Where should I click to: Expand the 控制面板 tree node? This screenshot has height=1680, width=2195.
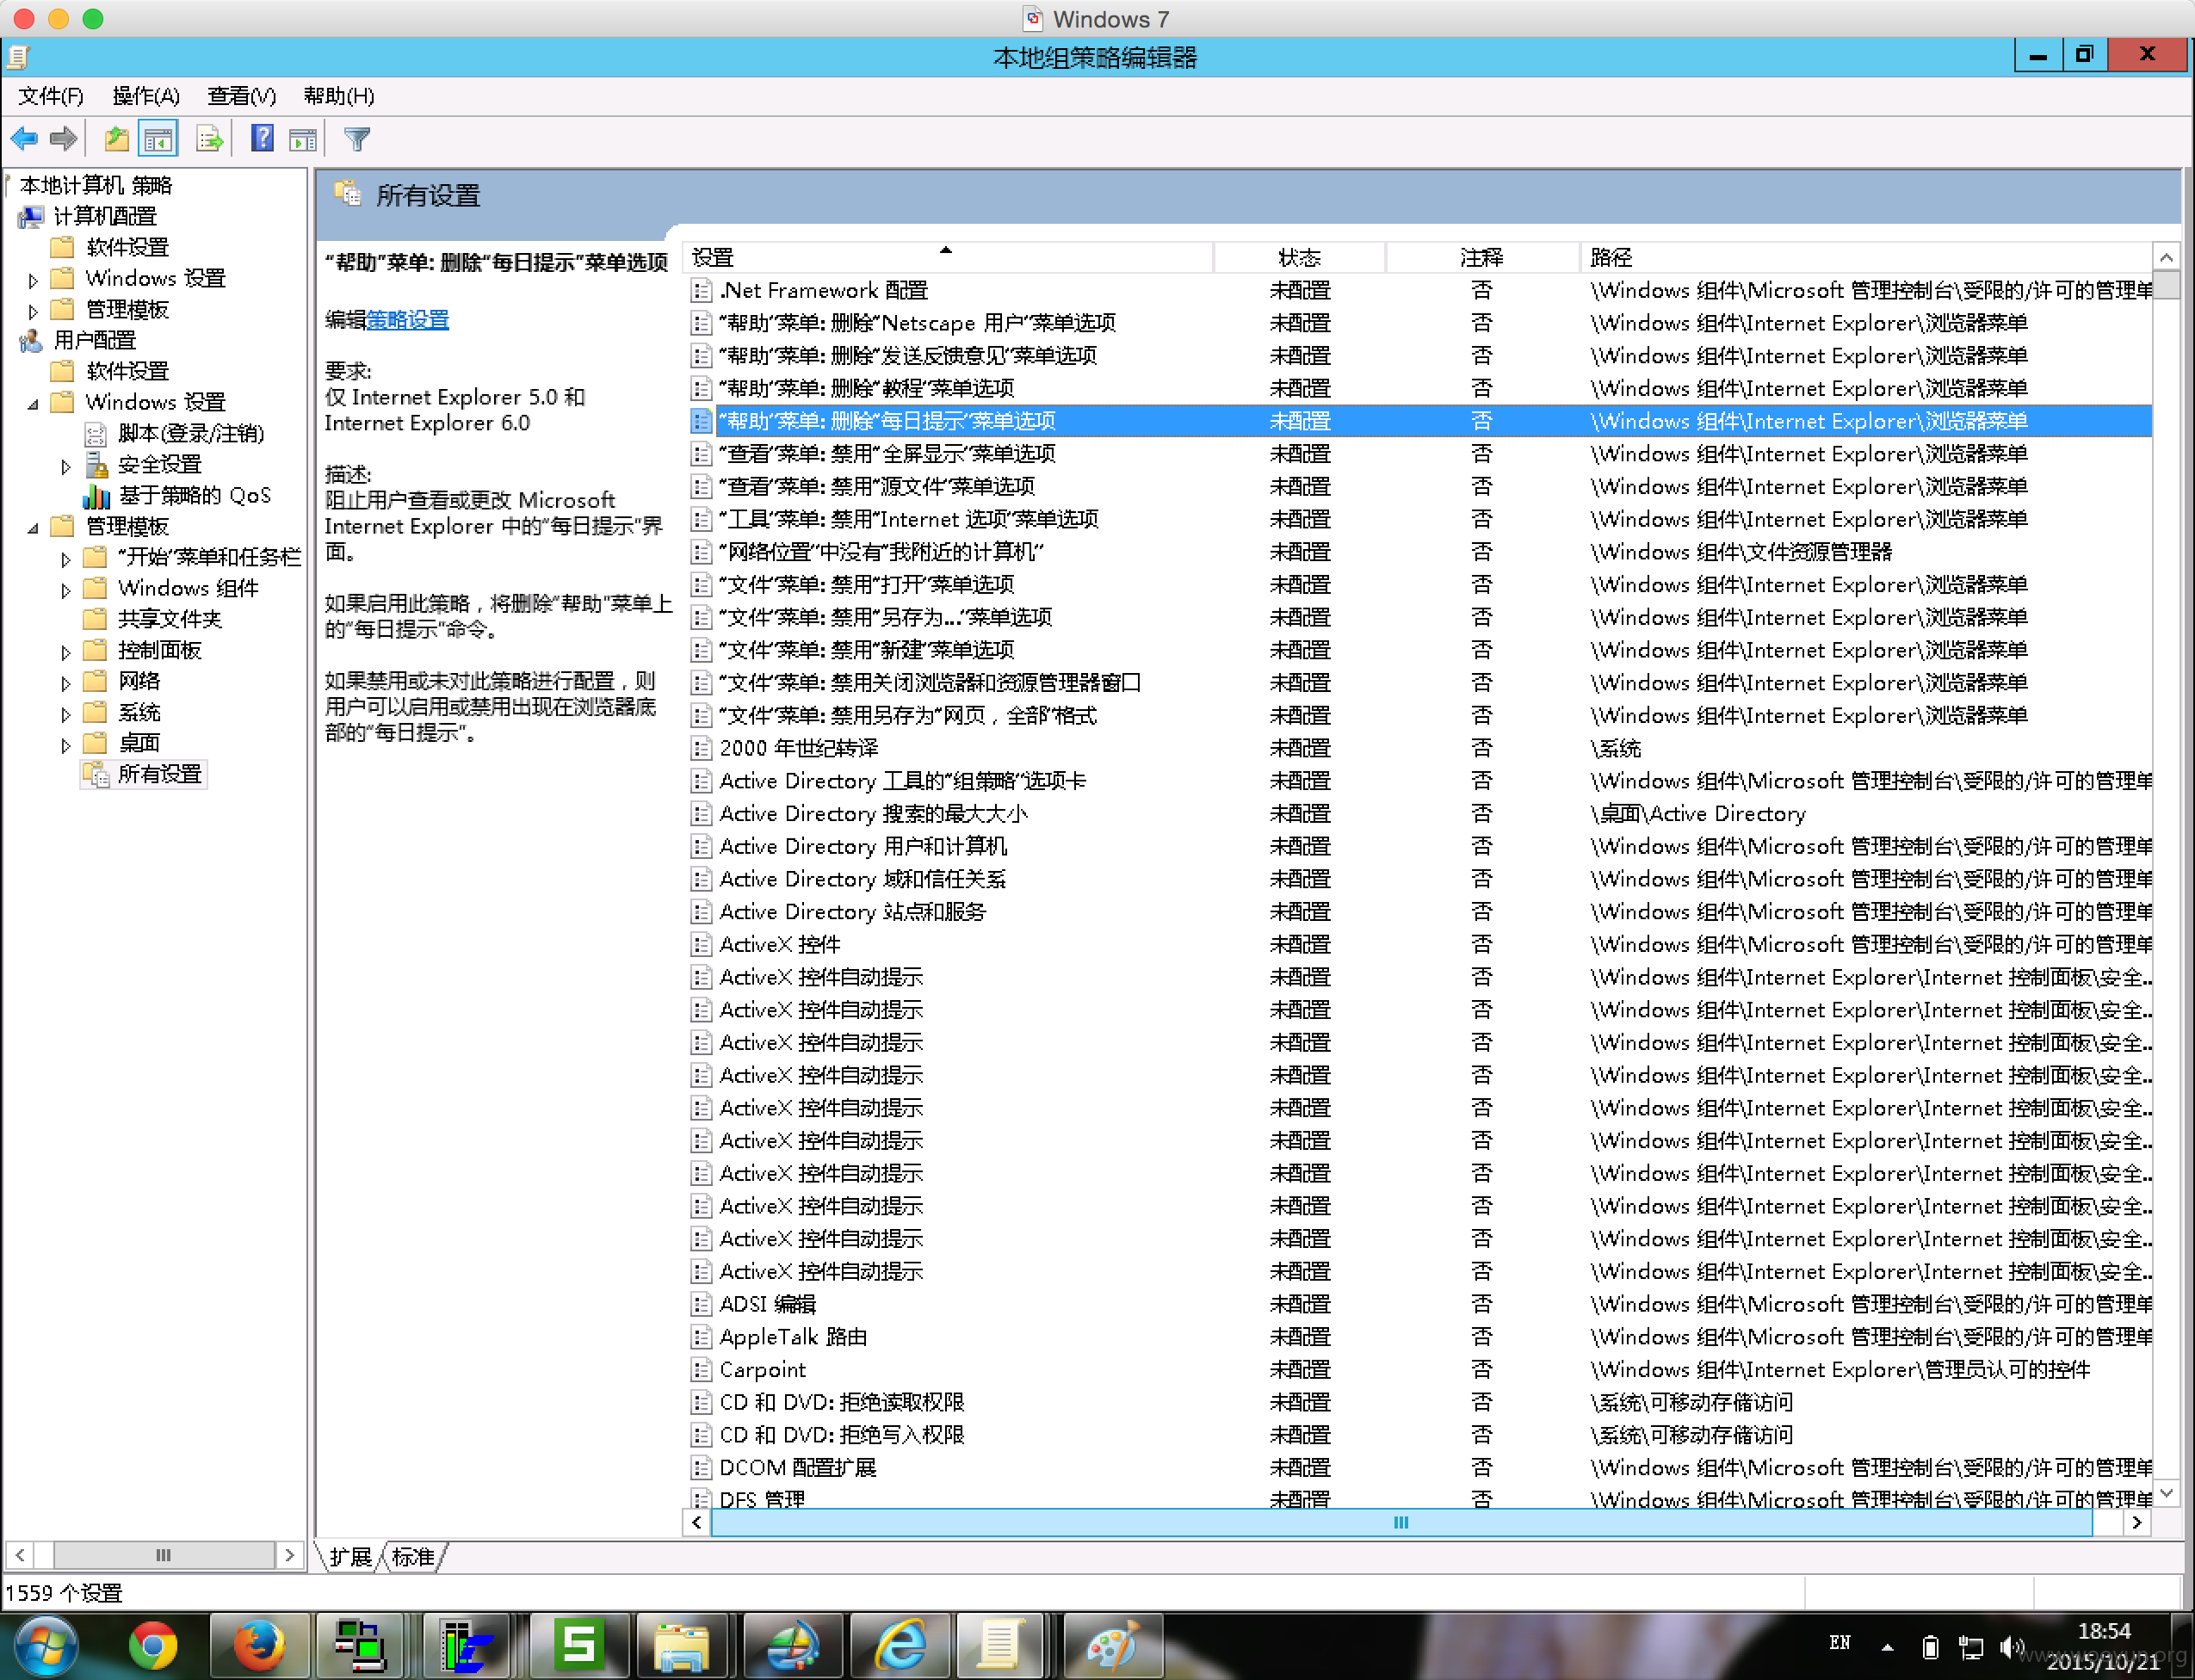[x=66, y=652]
